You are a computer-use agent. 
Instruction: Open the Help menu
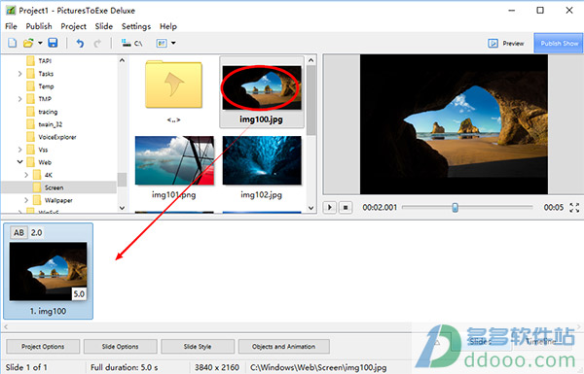tap(168, 26)
